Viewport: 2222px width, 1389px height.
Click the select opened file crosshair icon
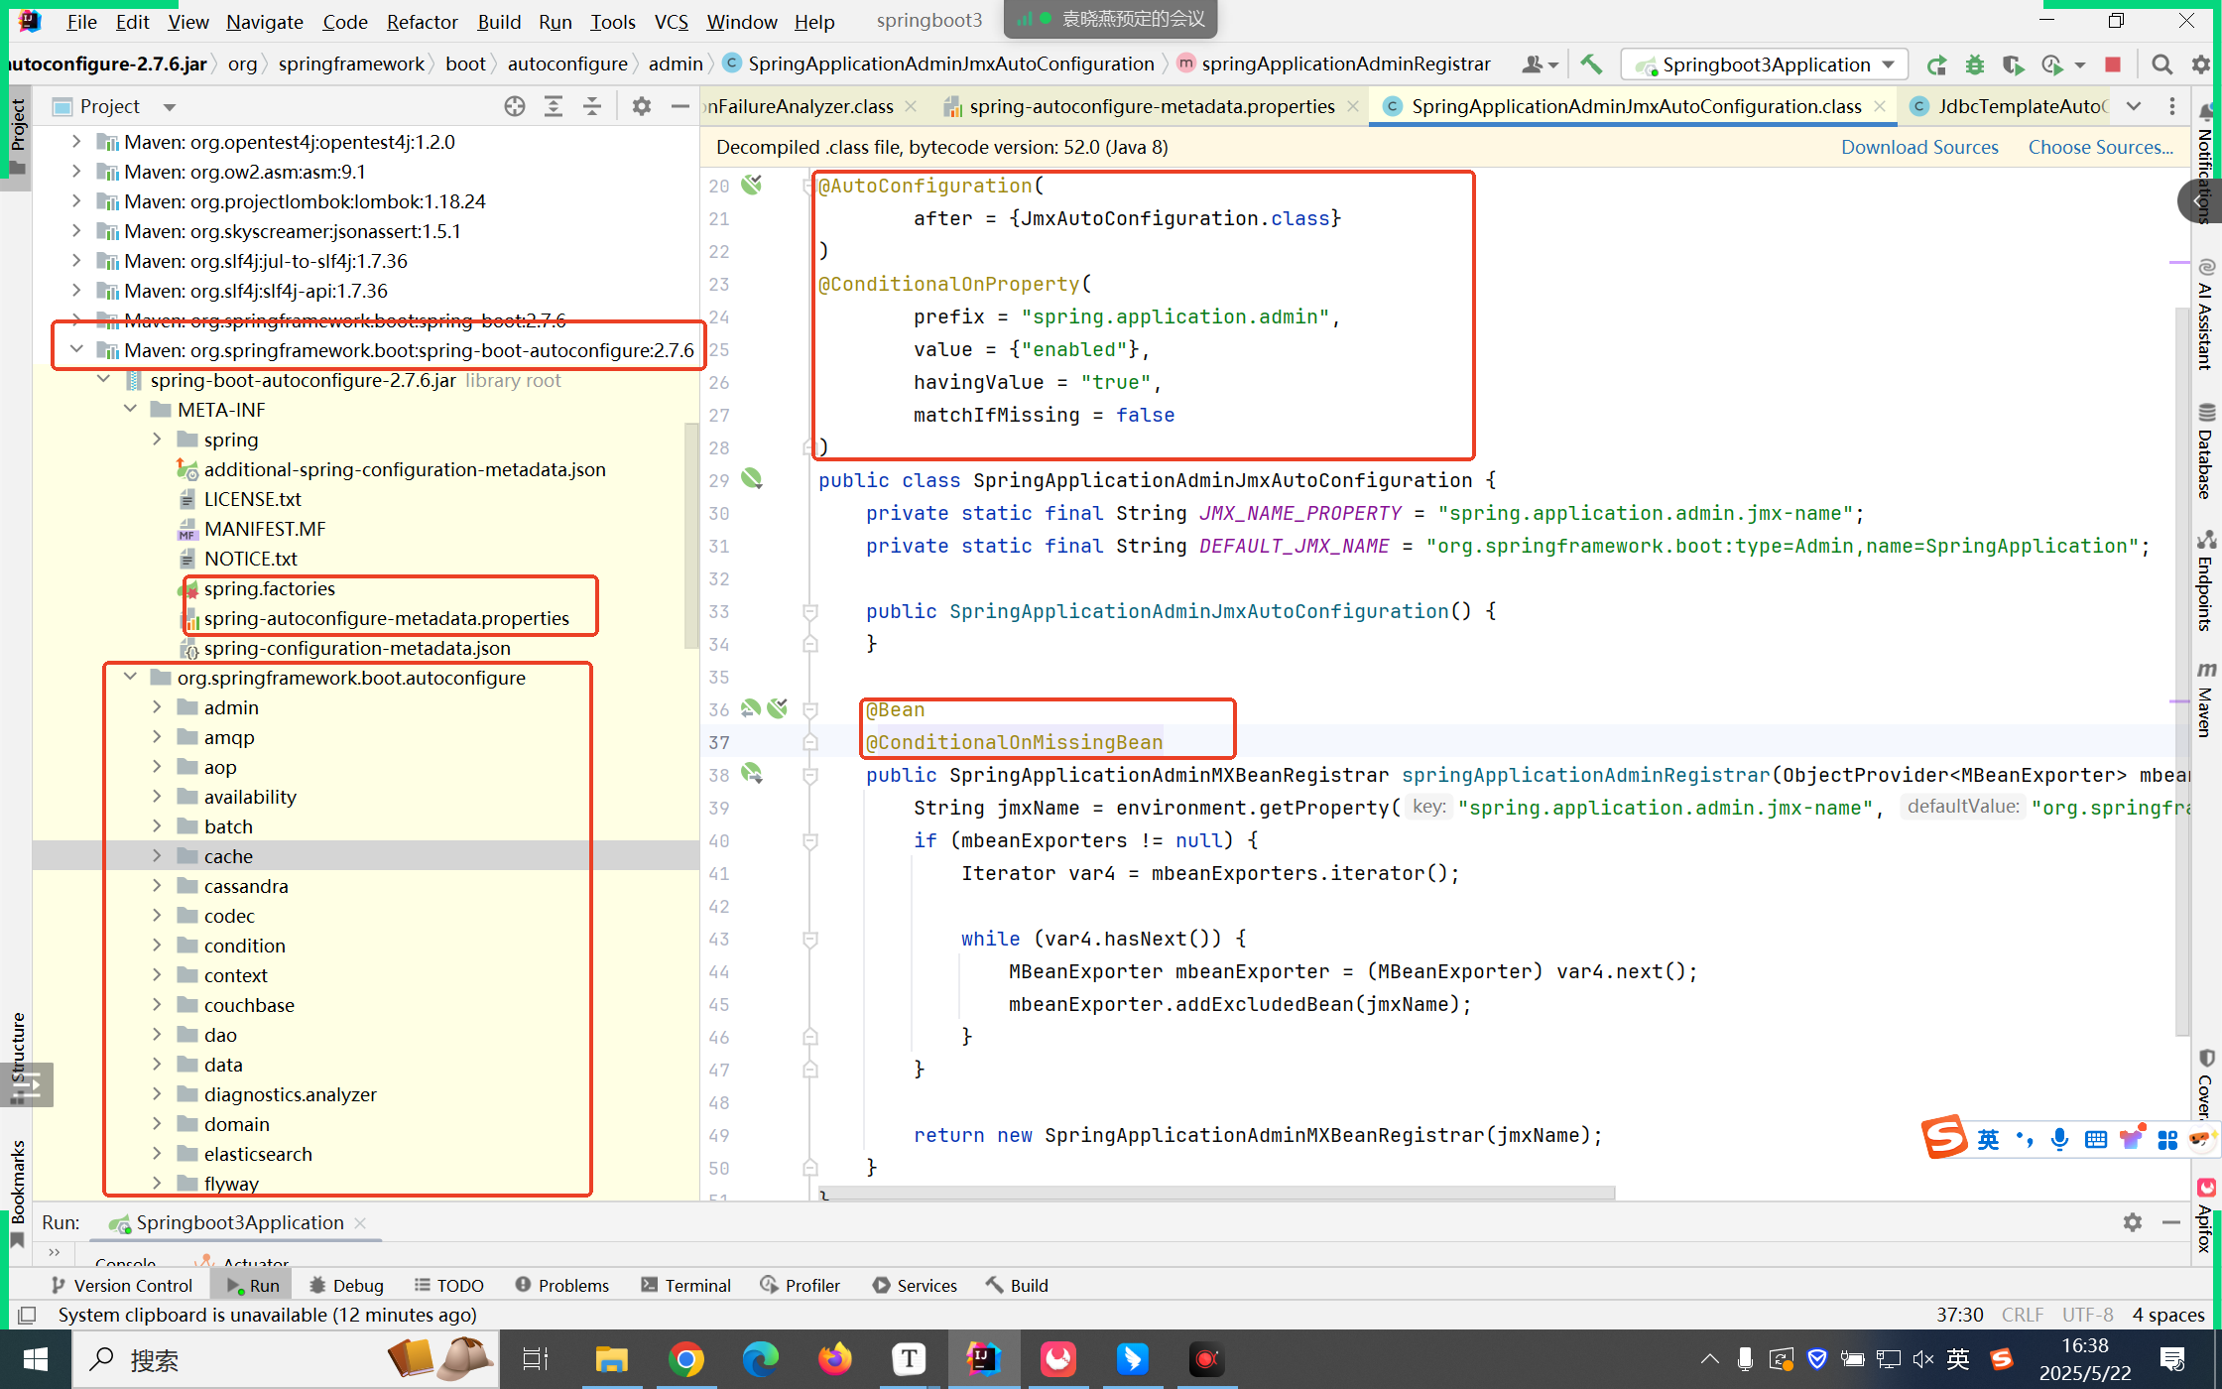point(514,106)
